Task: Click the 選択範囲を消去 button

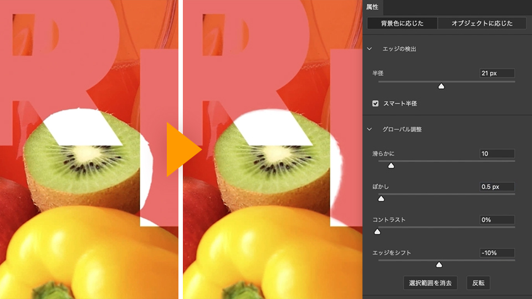Action: tap(430, 283)
